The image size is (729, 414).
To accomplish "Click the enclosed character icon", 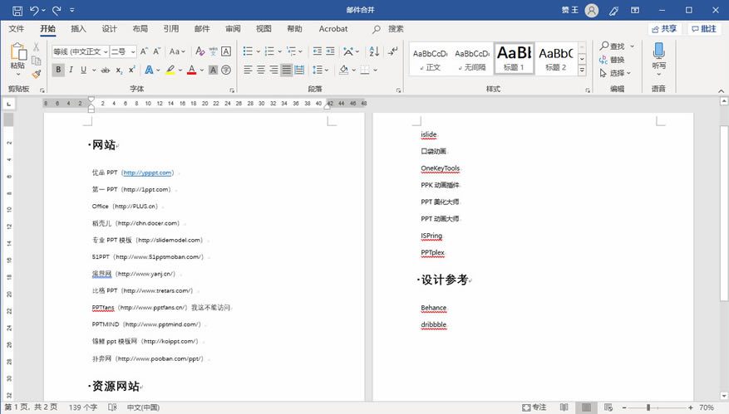I will 226,70.
